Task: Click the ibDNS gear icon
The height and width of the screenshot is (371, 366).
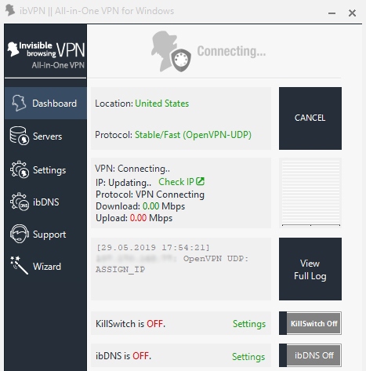Action: [20, 202]
